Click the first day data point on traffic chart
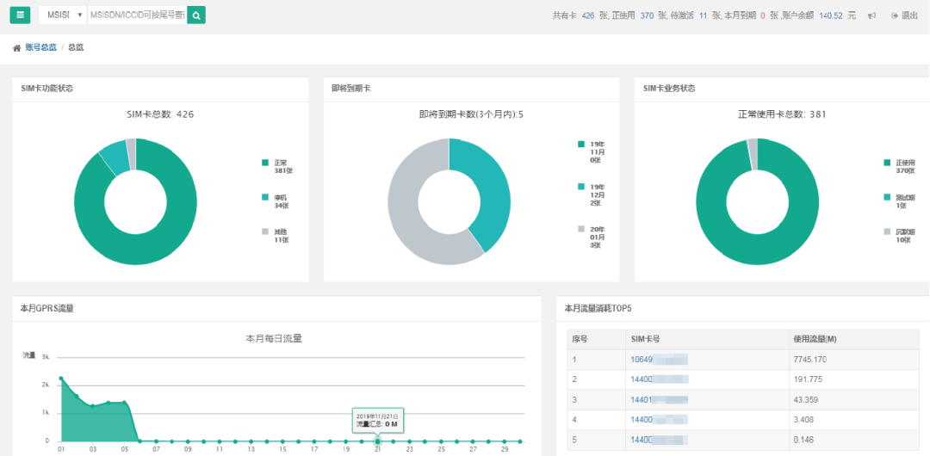This screenshot has width=930, height=456. (x=61, y=378)
